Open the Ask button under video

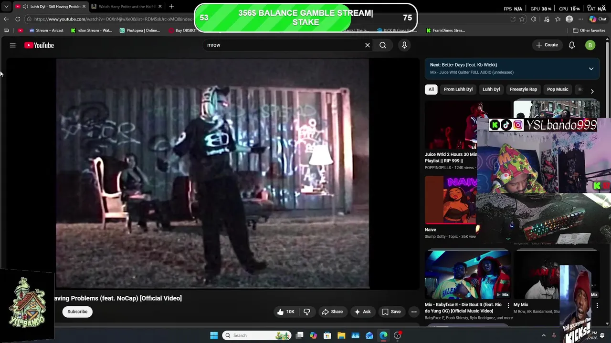(x=362, y=312)
